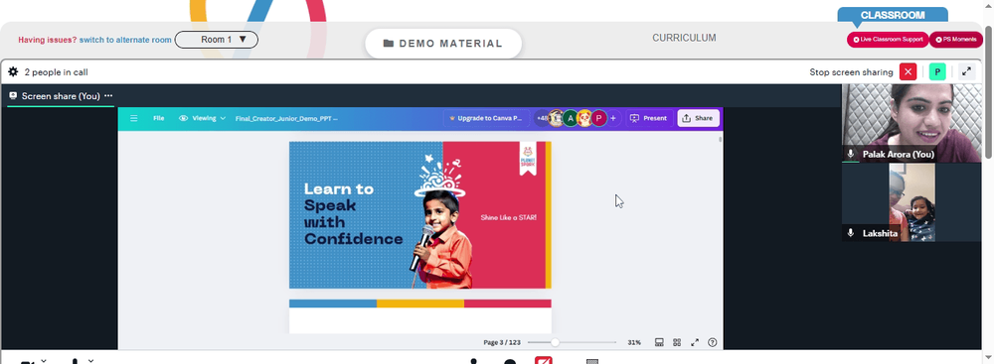
Task: Enter Canva fullscreen via arrows icon
Action: click(x=695, y=342)
